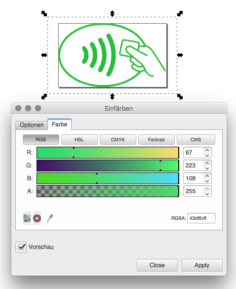Click the bottom-right diagonal scale handle
The height and width of the screenshot is (289, 236).
pos(180,96)
